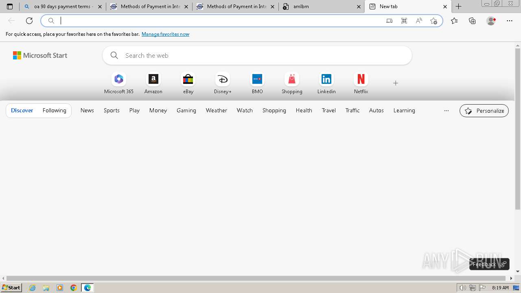Open the Windows Start menu
The height and width of the screenshot is (293, 521).
coord(11,288)
